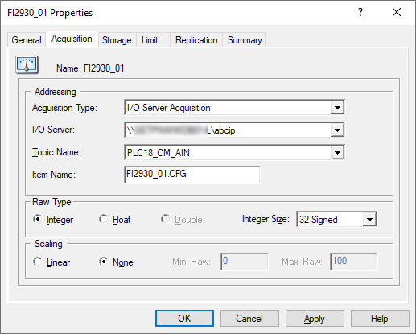416x334 pixels.
Task: Open the Storage tab
Action: [117, 40]
